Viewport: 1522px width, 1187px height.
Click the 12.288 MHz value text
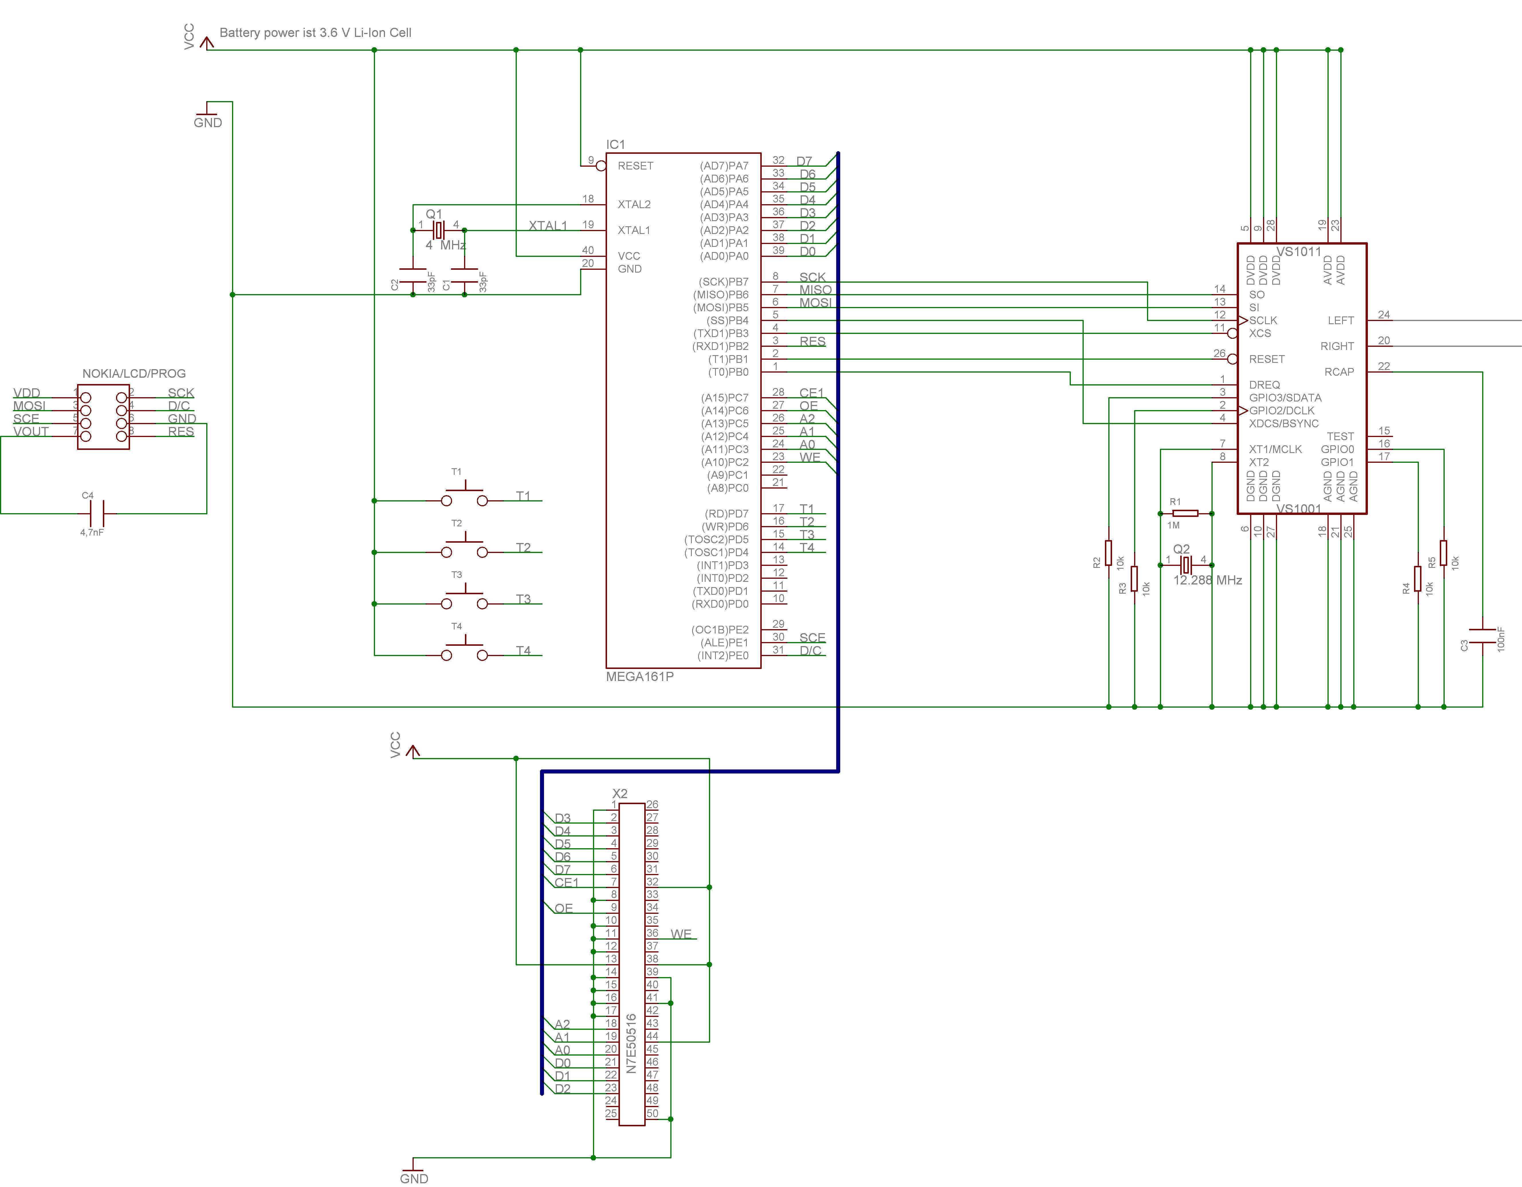coord(1208,580)
